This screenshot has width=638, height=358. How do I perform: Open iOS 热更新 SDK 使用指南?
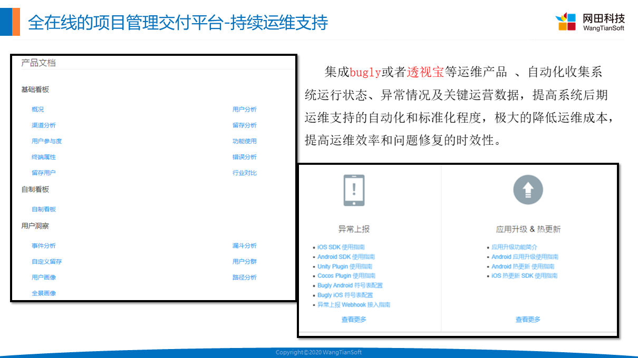tap(524, 276)
